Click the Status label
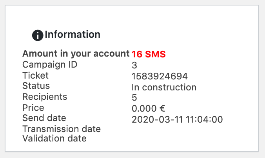The height and width of the screenshot is (158, 265). [x=36, y=86]
